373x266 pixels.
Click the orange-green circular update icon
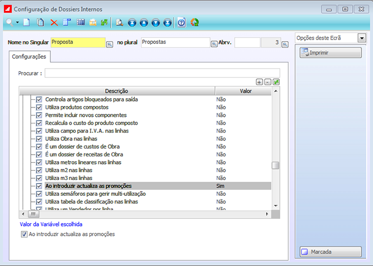coord(194,22)
